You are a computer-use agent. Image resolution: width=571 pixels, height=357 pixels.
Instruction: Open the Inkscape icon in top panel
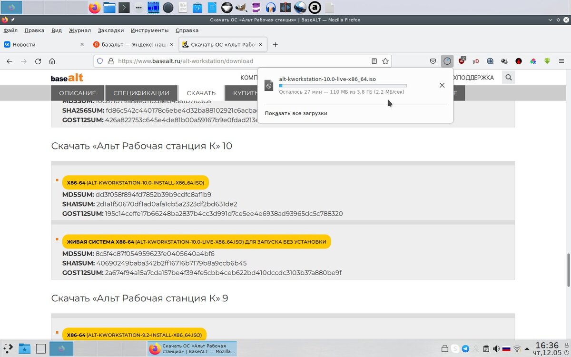click(227, 8)
